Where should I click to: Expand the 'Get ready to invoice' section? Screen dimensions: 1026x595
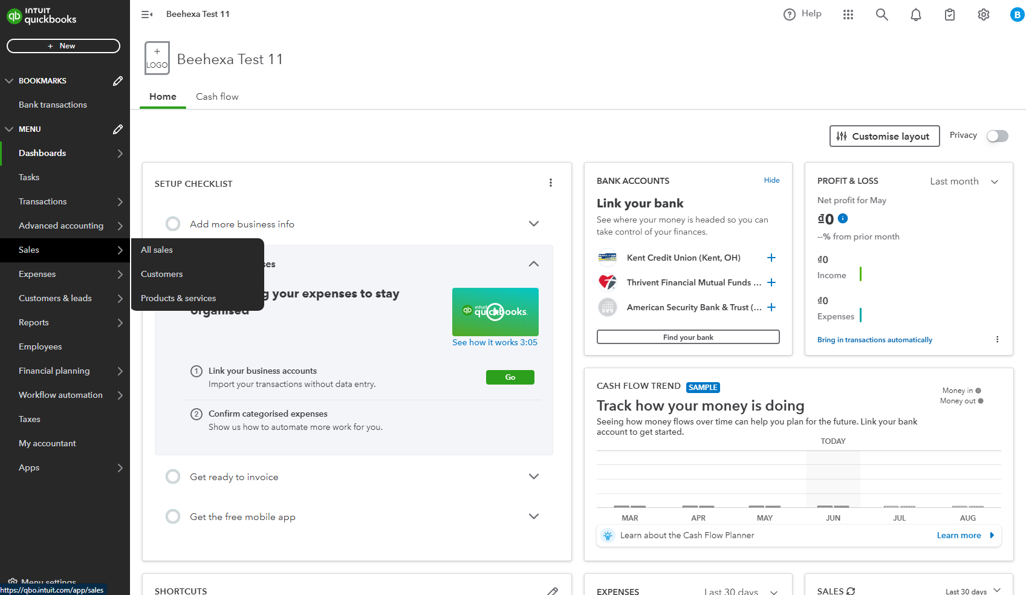534,476
